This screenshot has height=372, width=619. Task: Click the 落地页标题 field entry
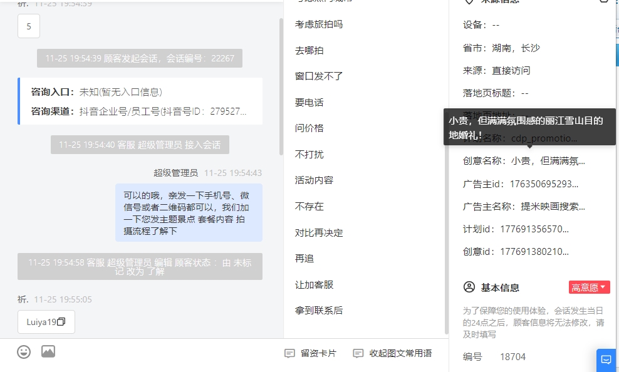click(496, 93)
